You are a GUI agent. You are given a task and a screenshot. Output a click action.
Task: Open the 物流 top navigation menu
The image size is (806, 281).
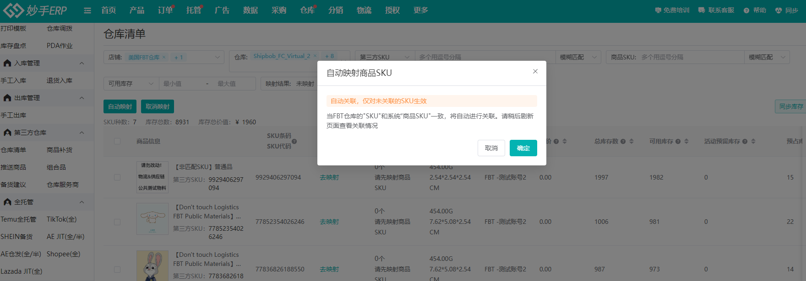click(364, 10)
